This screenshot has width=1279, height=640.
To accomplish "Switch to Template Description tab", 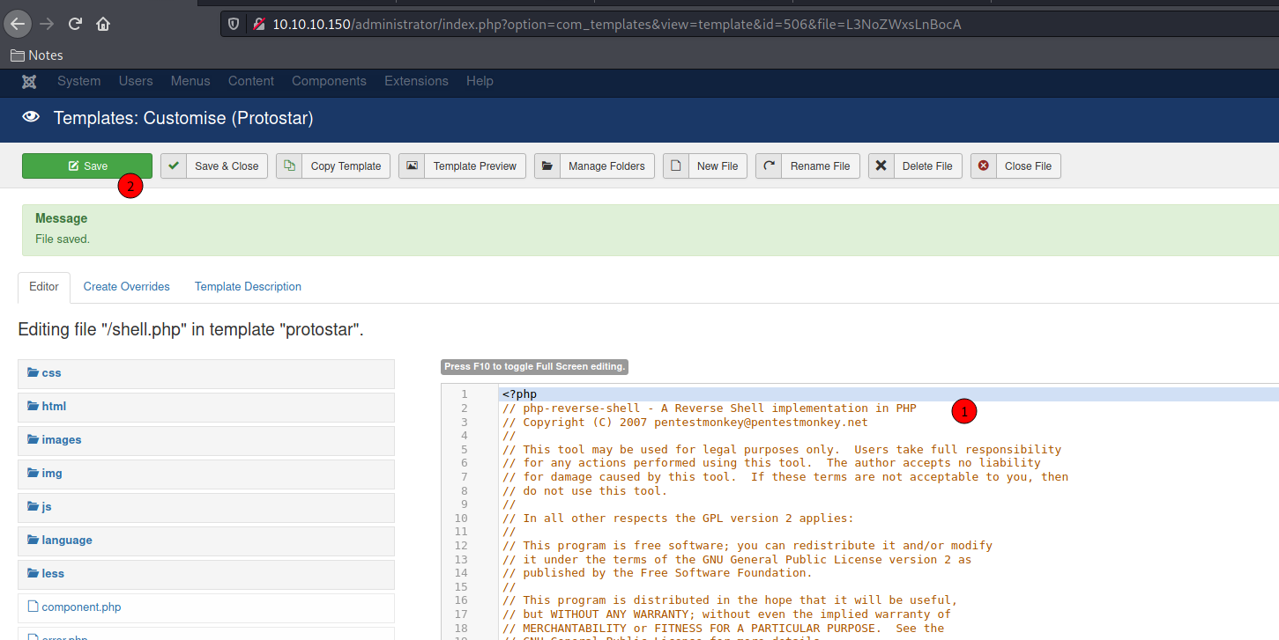I will pyautogui.click(x=248, y=287).
